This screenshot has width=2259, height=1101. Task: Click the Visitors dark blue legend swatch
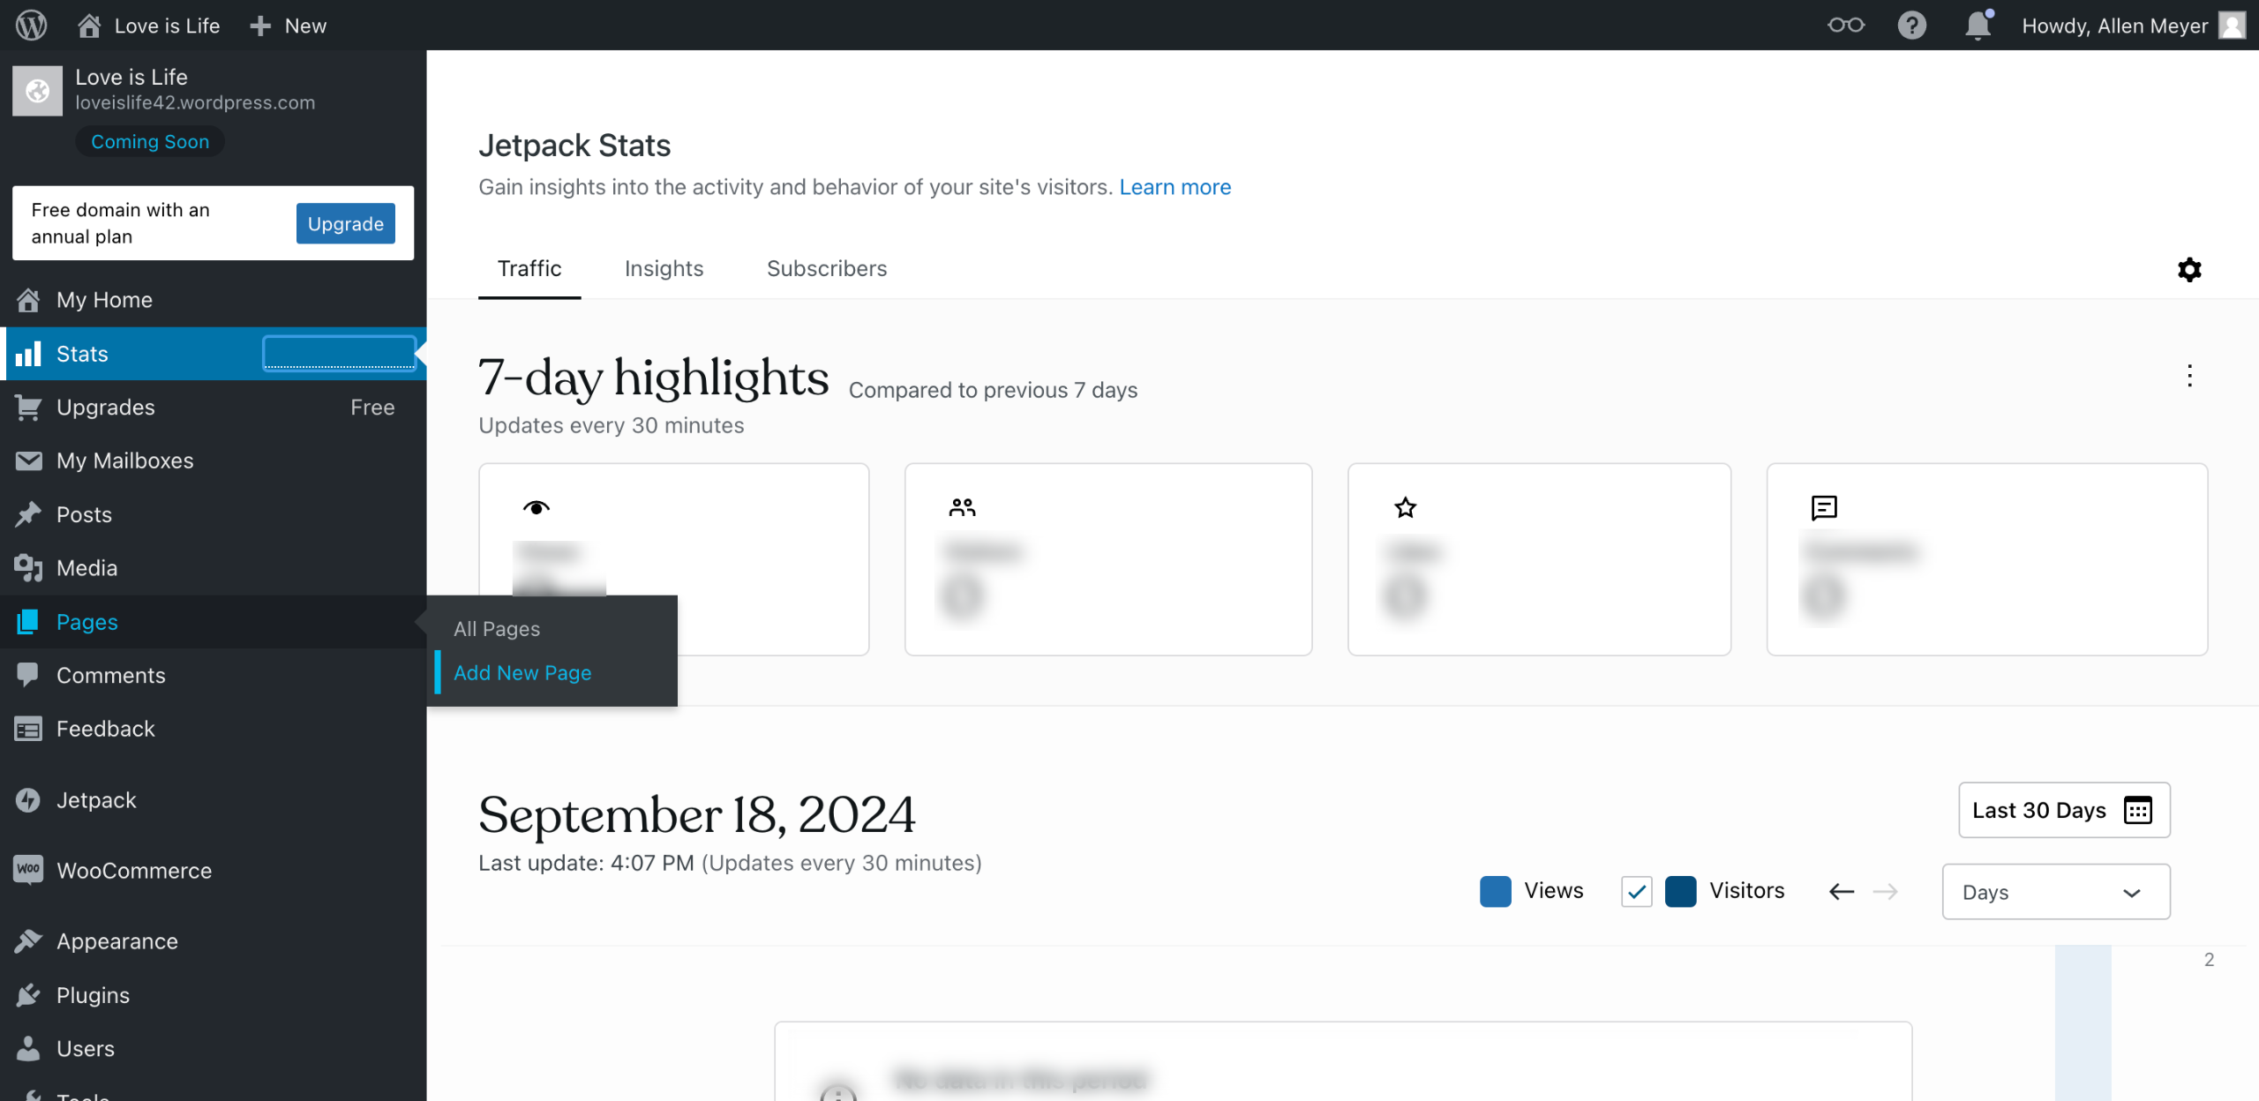pos(1680,891)
